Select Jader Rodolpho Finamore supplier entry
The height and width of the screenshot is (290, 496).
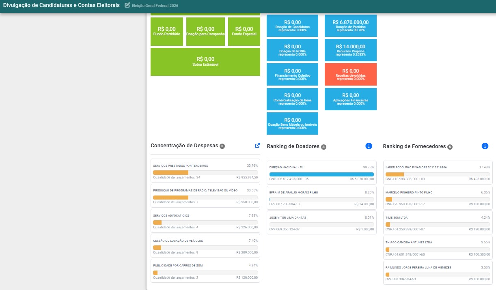[438, 173]
